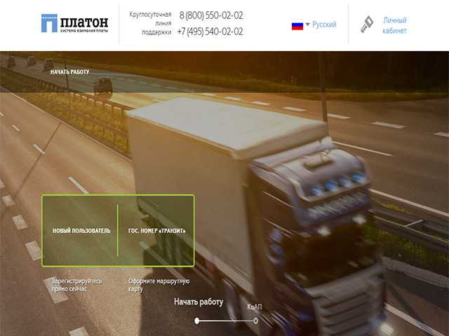The image size is (449, 336).
Task: Click the Russian flag icon
Action: click(297, 26)
